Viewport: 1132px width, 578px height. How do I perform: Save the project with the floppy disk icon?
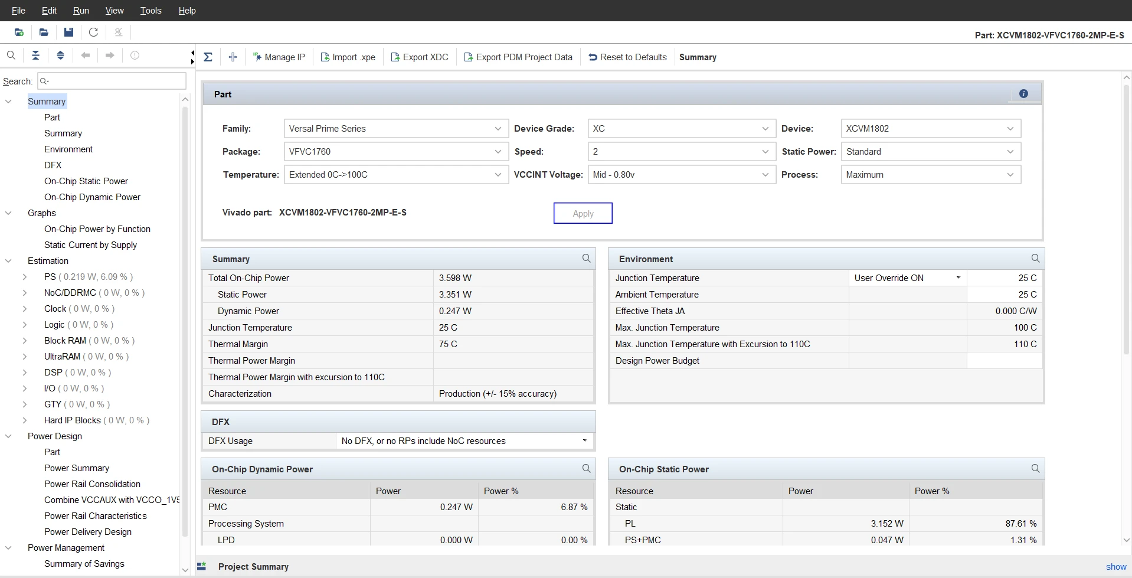pyautogui.click(x=68, y=32)
